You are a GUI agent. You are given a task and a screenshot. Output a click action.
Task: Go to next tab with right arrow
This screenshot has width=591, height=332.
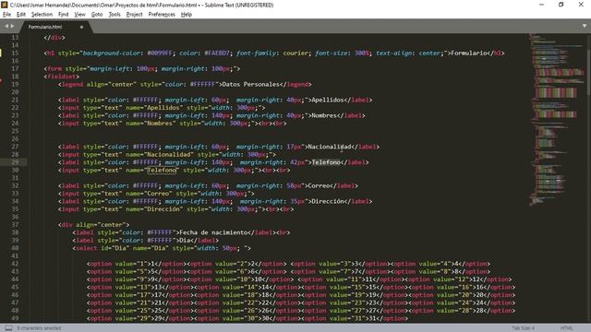(x=12, y=26)
